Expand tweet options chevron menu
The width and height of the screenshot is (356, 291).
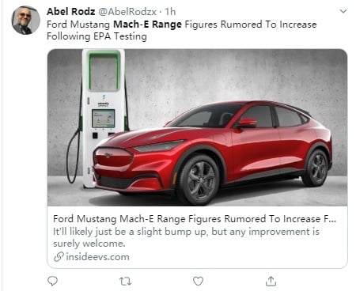point(343,11)
